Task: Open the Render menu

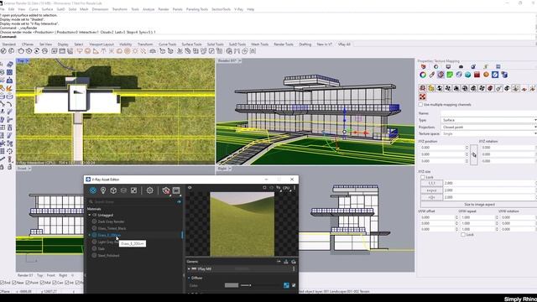Action: point(164,9)
